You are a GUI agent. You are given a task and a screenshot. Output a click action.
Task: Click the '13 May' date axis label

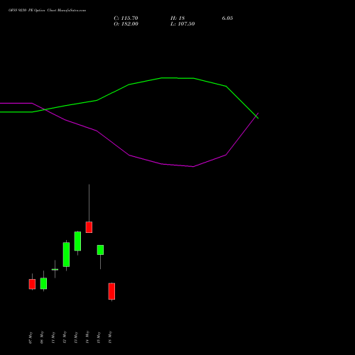pyautogui.click(x=76, y=338)
